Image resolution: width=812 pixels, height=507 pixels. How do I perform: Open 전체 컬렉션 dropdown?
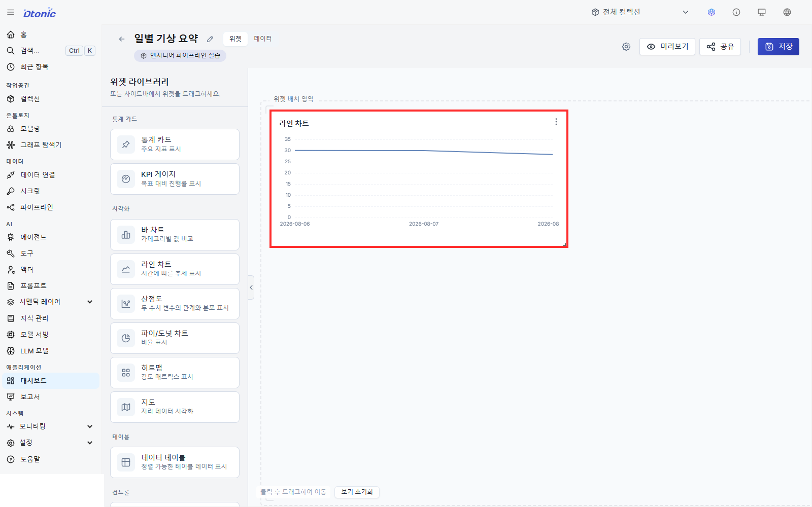[x=640, y=12]
